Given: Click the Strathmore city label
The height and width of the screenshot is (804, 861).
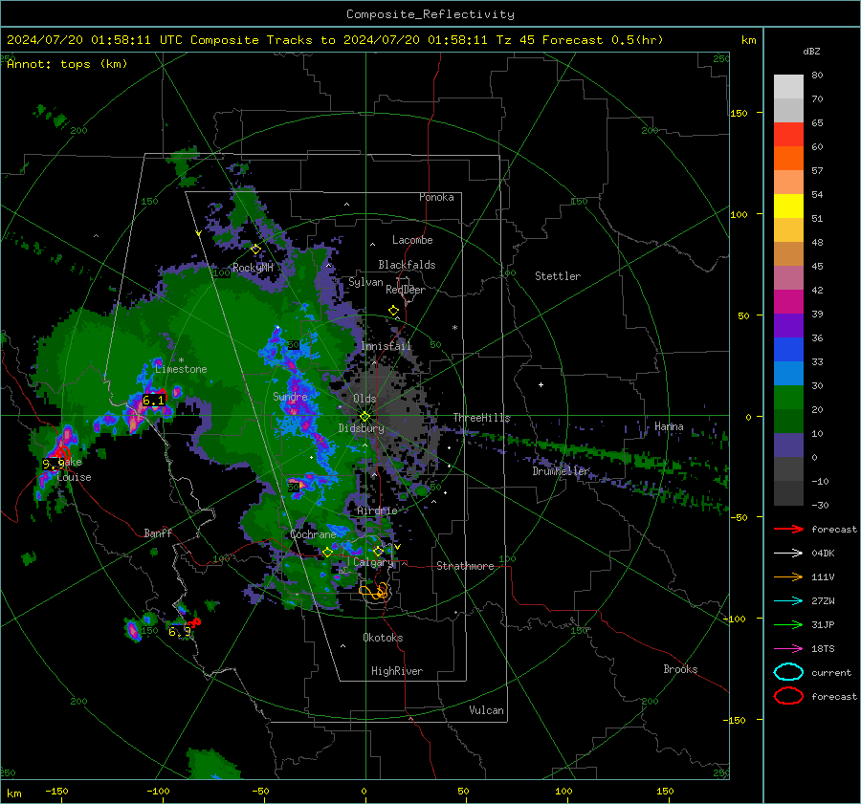Looking at the screenshot, I should [x=465, y=566].
